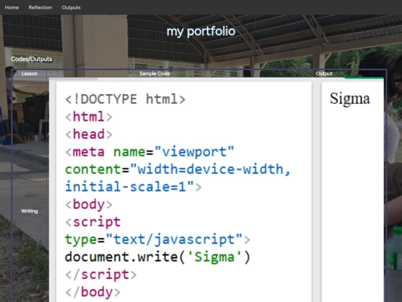Viewport: 402px width, 302px height.
Task: Click the initial-scale=1 code line
Action: tap(133, 187)
